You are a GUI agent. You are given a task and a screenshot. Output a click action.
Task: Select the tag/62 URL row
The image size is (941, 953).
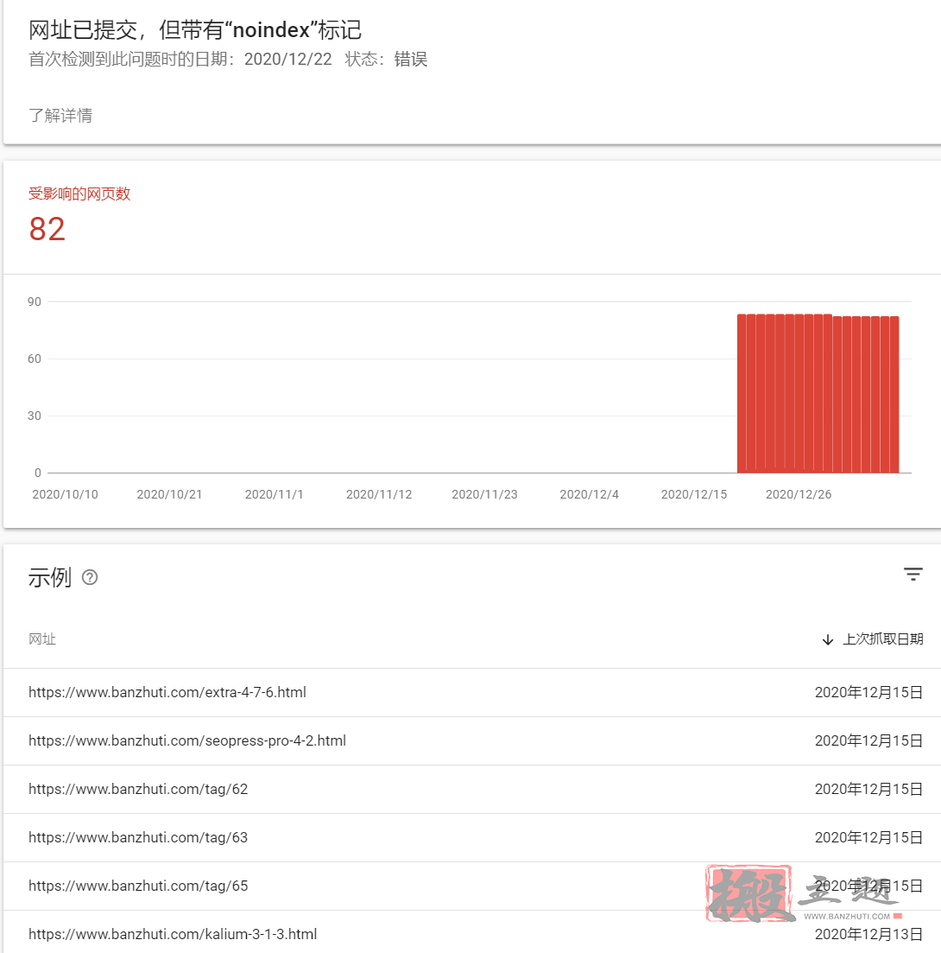[x=472, y=789]
